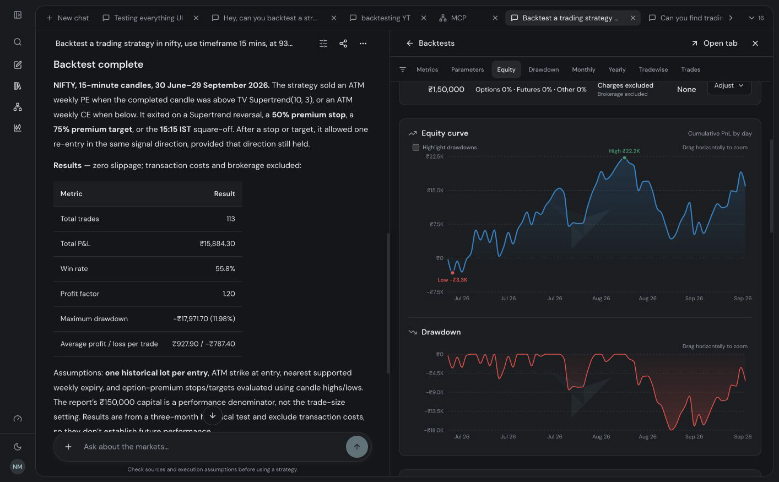Open the candlestick chart icon in the sidebar
The image size is (779, 482).
point(18,128)
